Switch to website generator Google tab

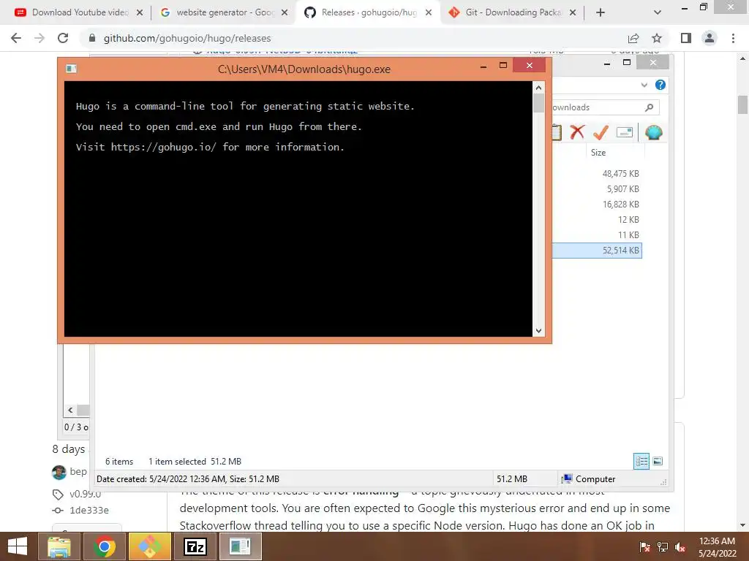(225, 12)
